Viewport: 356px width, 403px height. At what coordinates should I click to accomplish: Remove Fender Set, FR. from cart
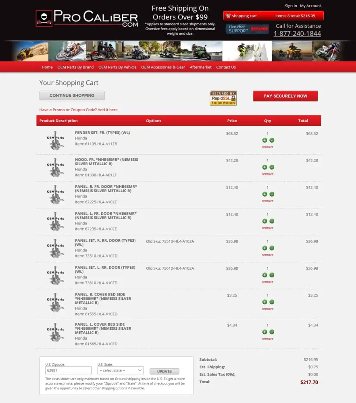pyautogui.click(x=268, y=147)
